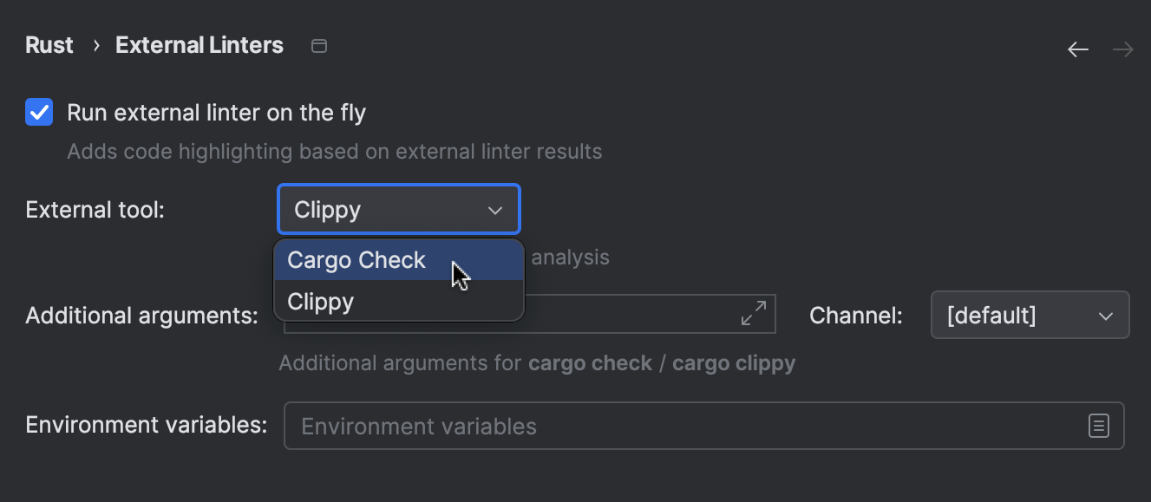Click the chevron arrow in the External tool box
1151x502 pixels.
[495, 210]
